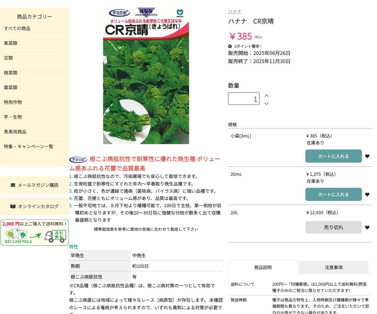Click the open book icon for オンラインカタログ
Screen dimensions: 377x314
tap(13, 206)
